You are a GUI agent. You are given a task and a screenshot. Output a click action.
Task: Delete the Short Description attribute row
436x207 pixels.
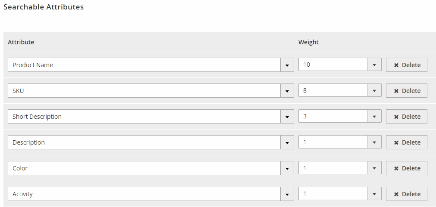click(x=406, y=117)
